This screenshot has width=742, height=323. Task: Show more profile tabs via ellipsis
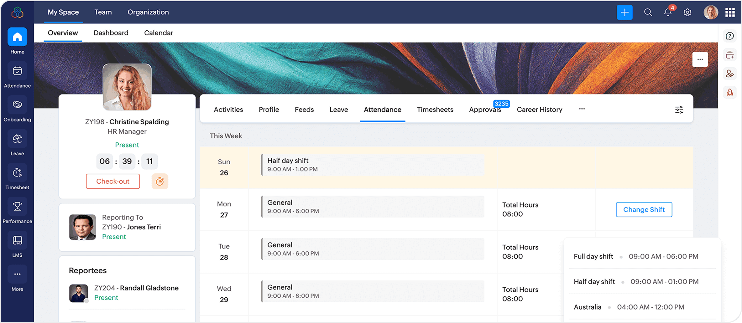click(582, 109)
